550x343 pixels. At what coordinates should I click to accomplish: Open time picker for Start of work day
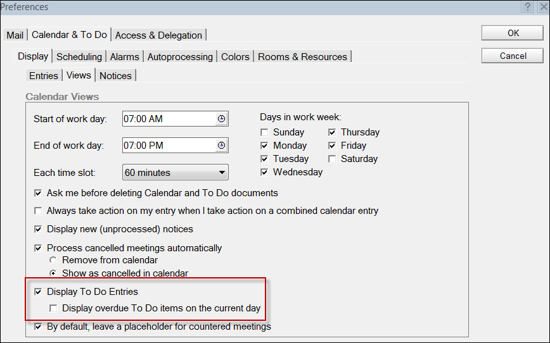click(221, 119)
